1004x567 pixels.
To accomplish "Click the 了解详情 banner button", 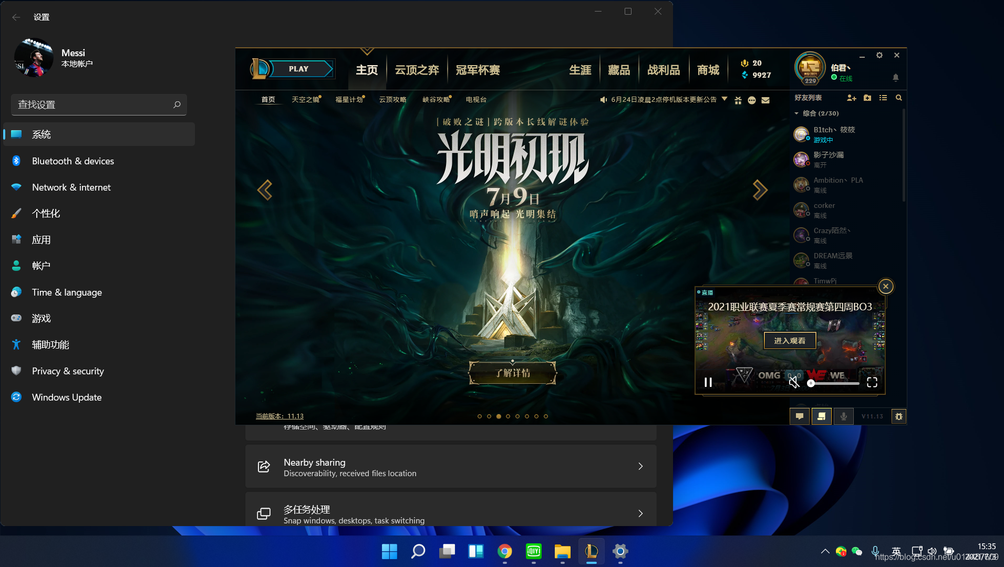I will coord(513,373).
